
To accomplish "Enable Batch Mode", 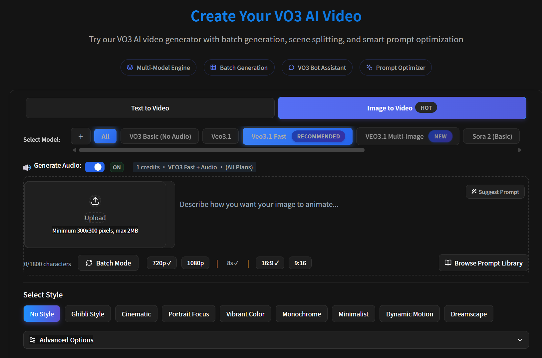I will [x=108, y=263].
